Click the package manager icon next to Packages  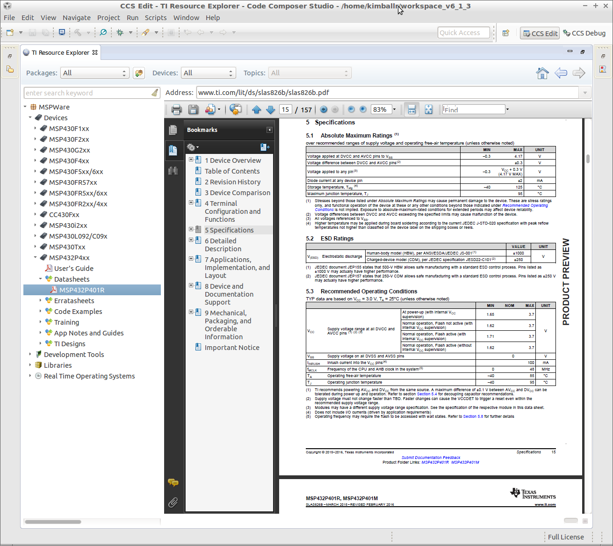click(x=138, y=73)
